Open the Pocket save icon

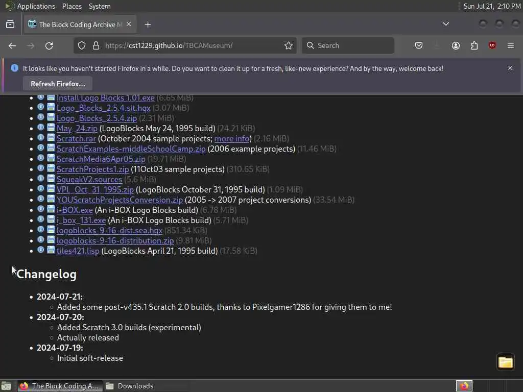pyautogui.click(x=419, y=45)
